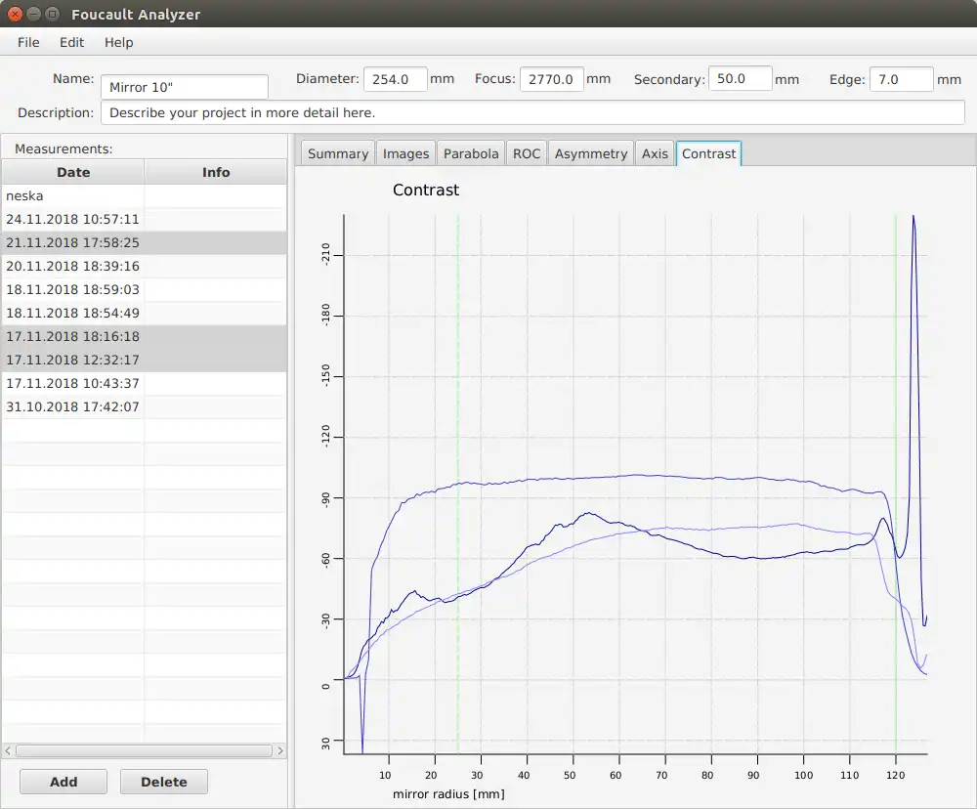Go to the Axis tab
The height and width of the screenshot is (809, 977).
click(655, 153)
